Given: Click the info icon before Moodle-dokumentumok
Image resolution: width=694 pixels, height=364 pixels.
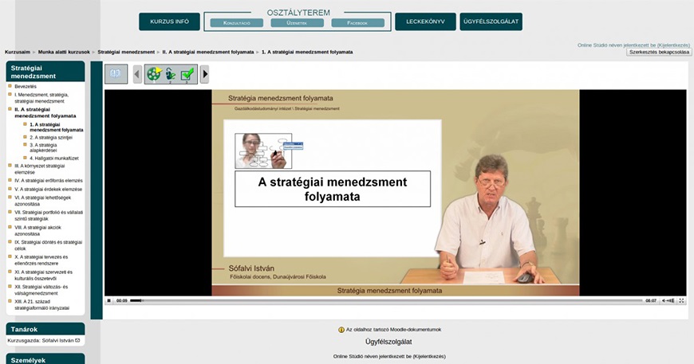Looking at the screenshot, I should (x=341, y=330).
